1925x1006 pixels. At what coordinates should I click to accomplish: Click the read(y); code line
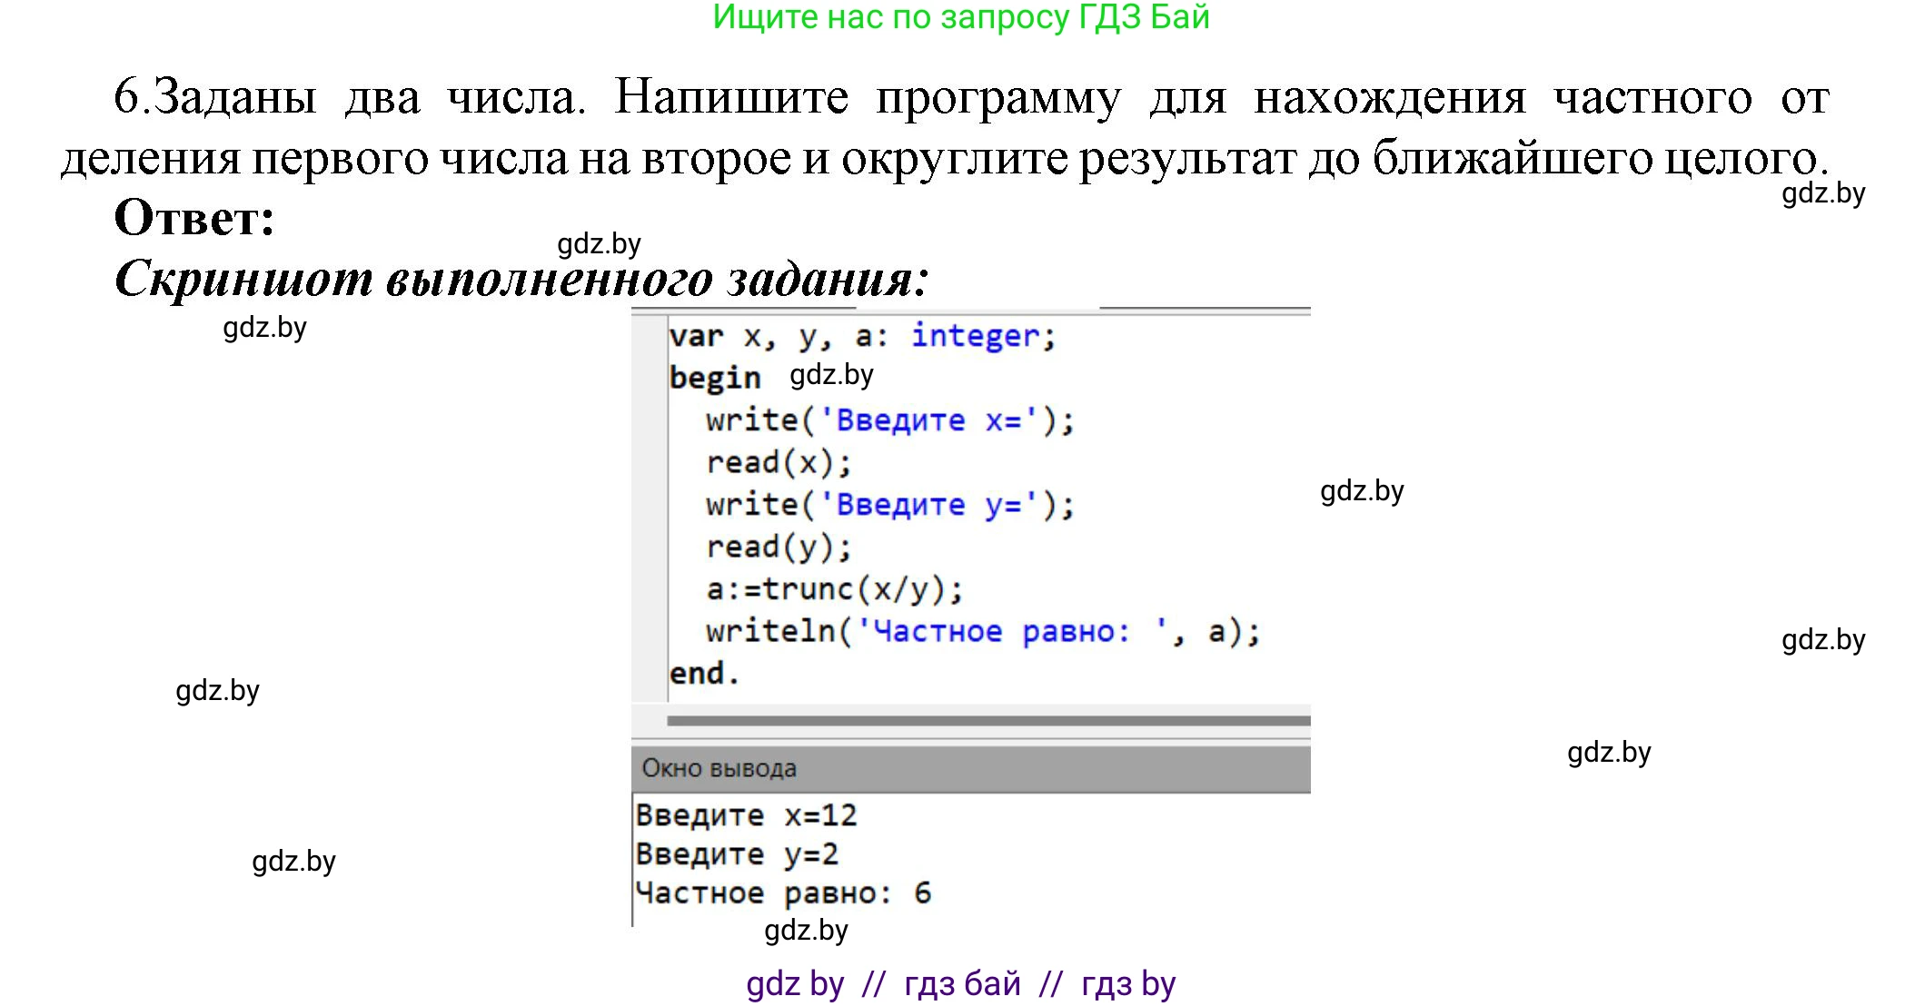[x=779, y=547]
